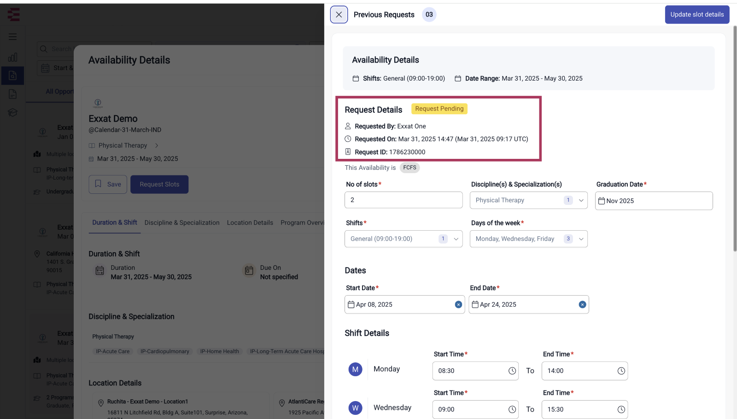Click the IP-Cardiopulmonary specialization tag
This screenshot has height=419, width=737.
coord(165,351)
